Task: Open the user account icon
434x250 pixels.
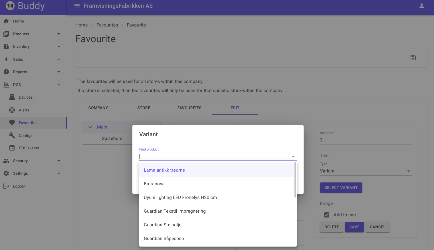Action: [421, 6]
